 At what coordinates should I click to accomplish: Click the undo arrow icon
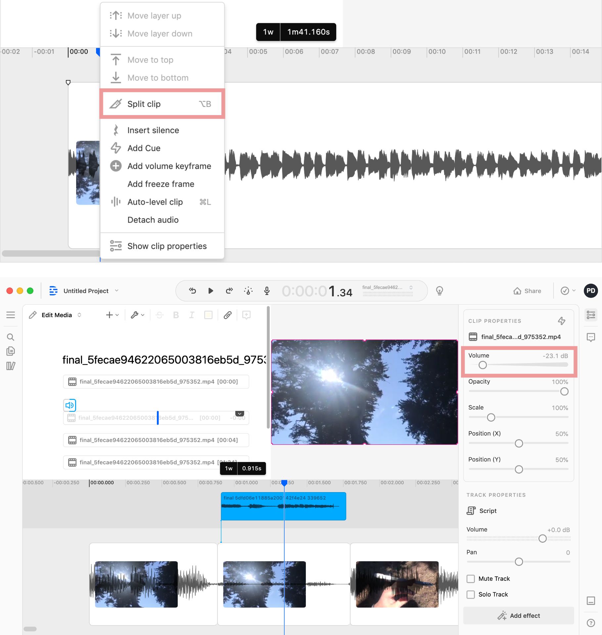[192, 291]
